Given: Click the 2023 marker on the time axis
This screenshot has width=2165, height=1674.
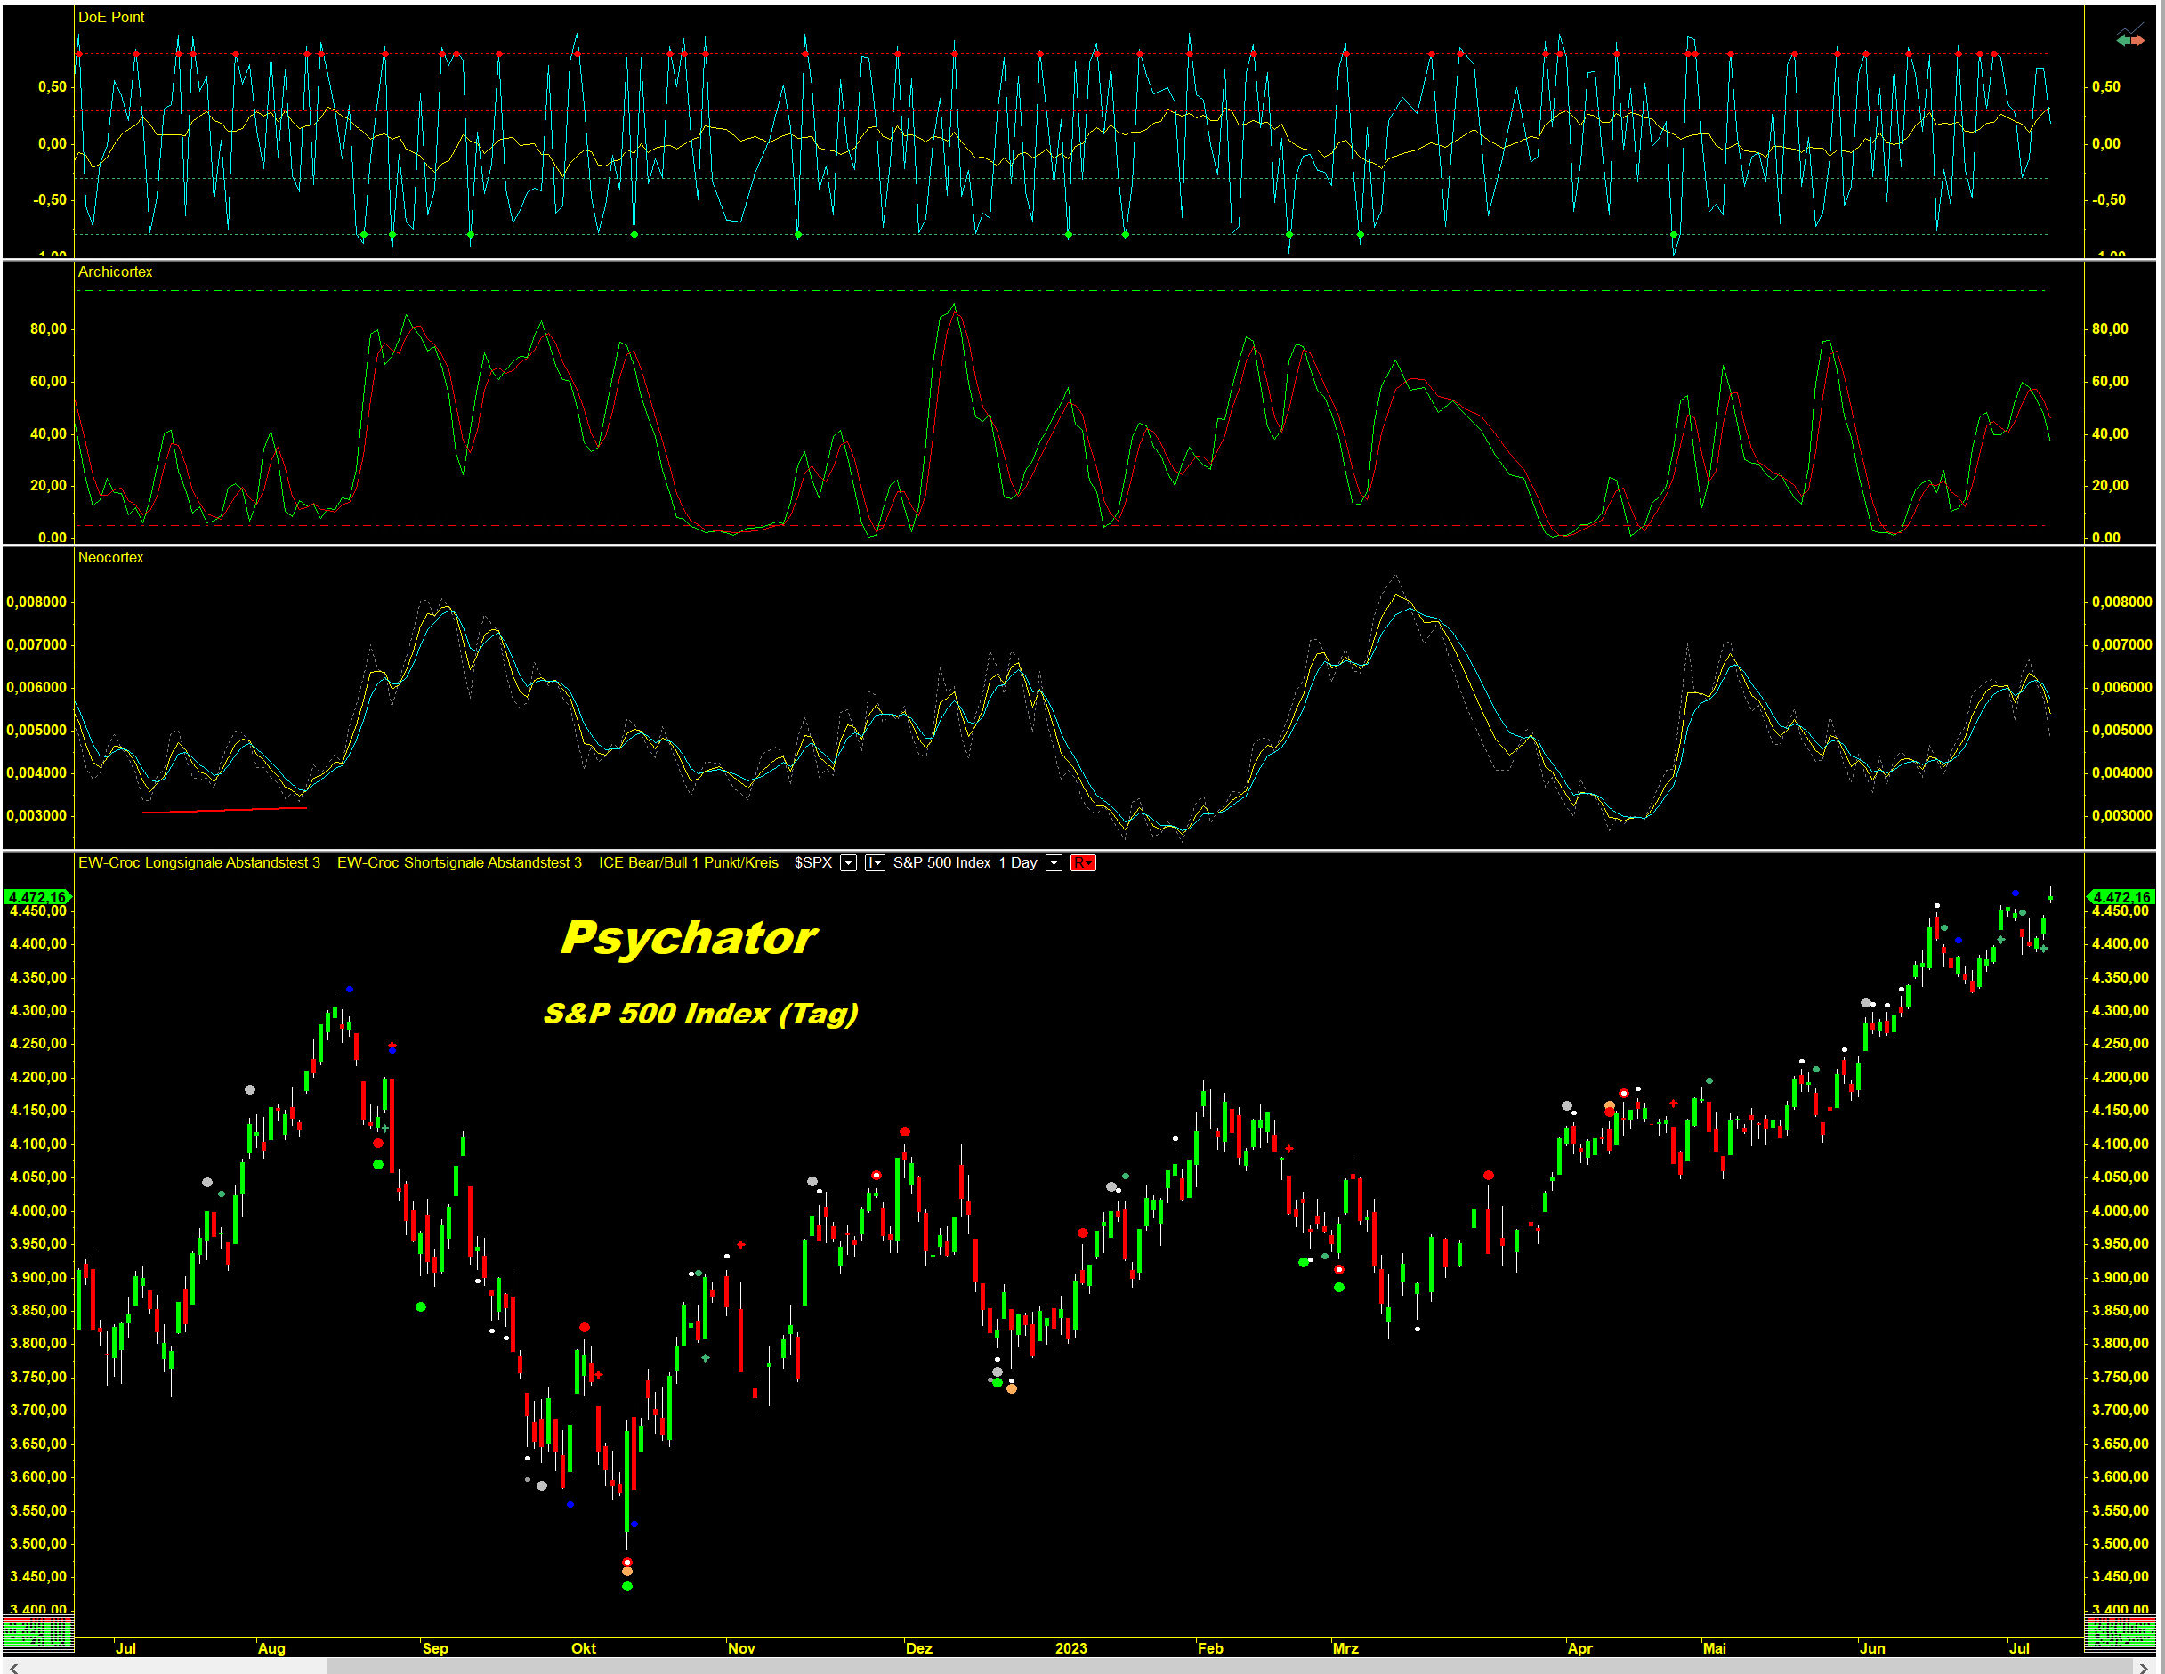Looking at the screenshot, I should pos(1070,1648).
